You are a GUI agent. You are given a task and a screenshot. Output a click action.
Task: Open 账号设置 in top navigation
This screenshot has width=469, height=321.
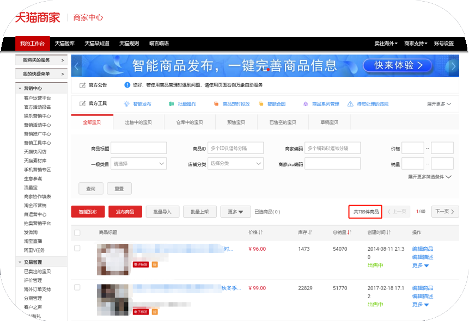coord(444,44)
